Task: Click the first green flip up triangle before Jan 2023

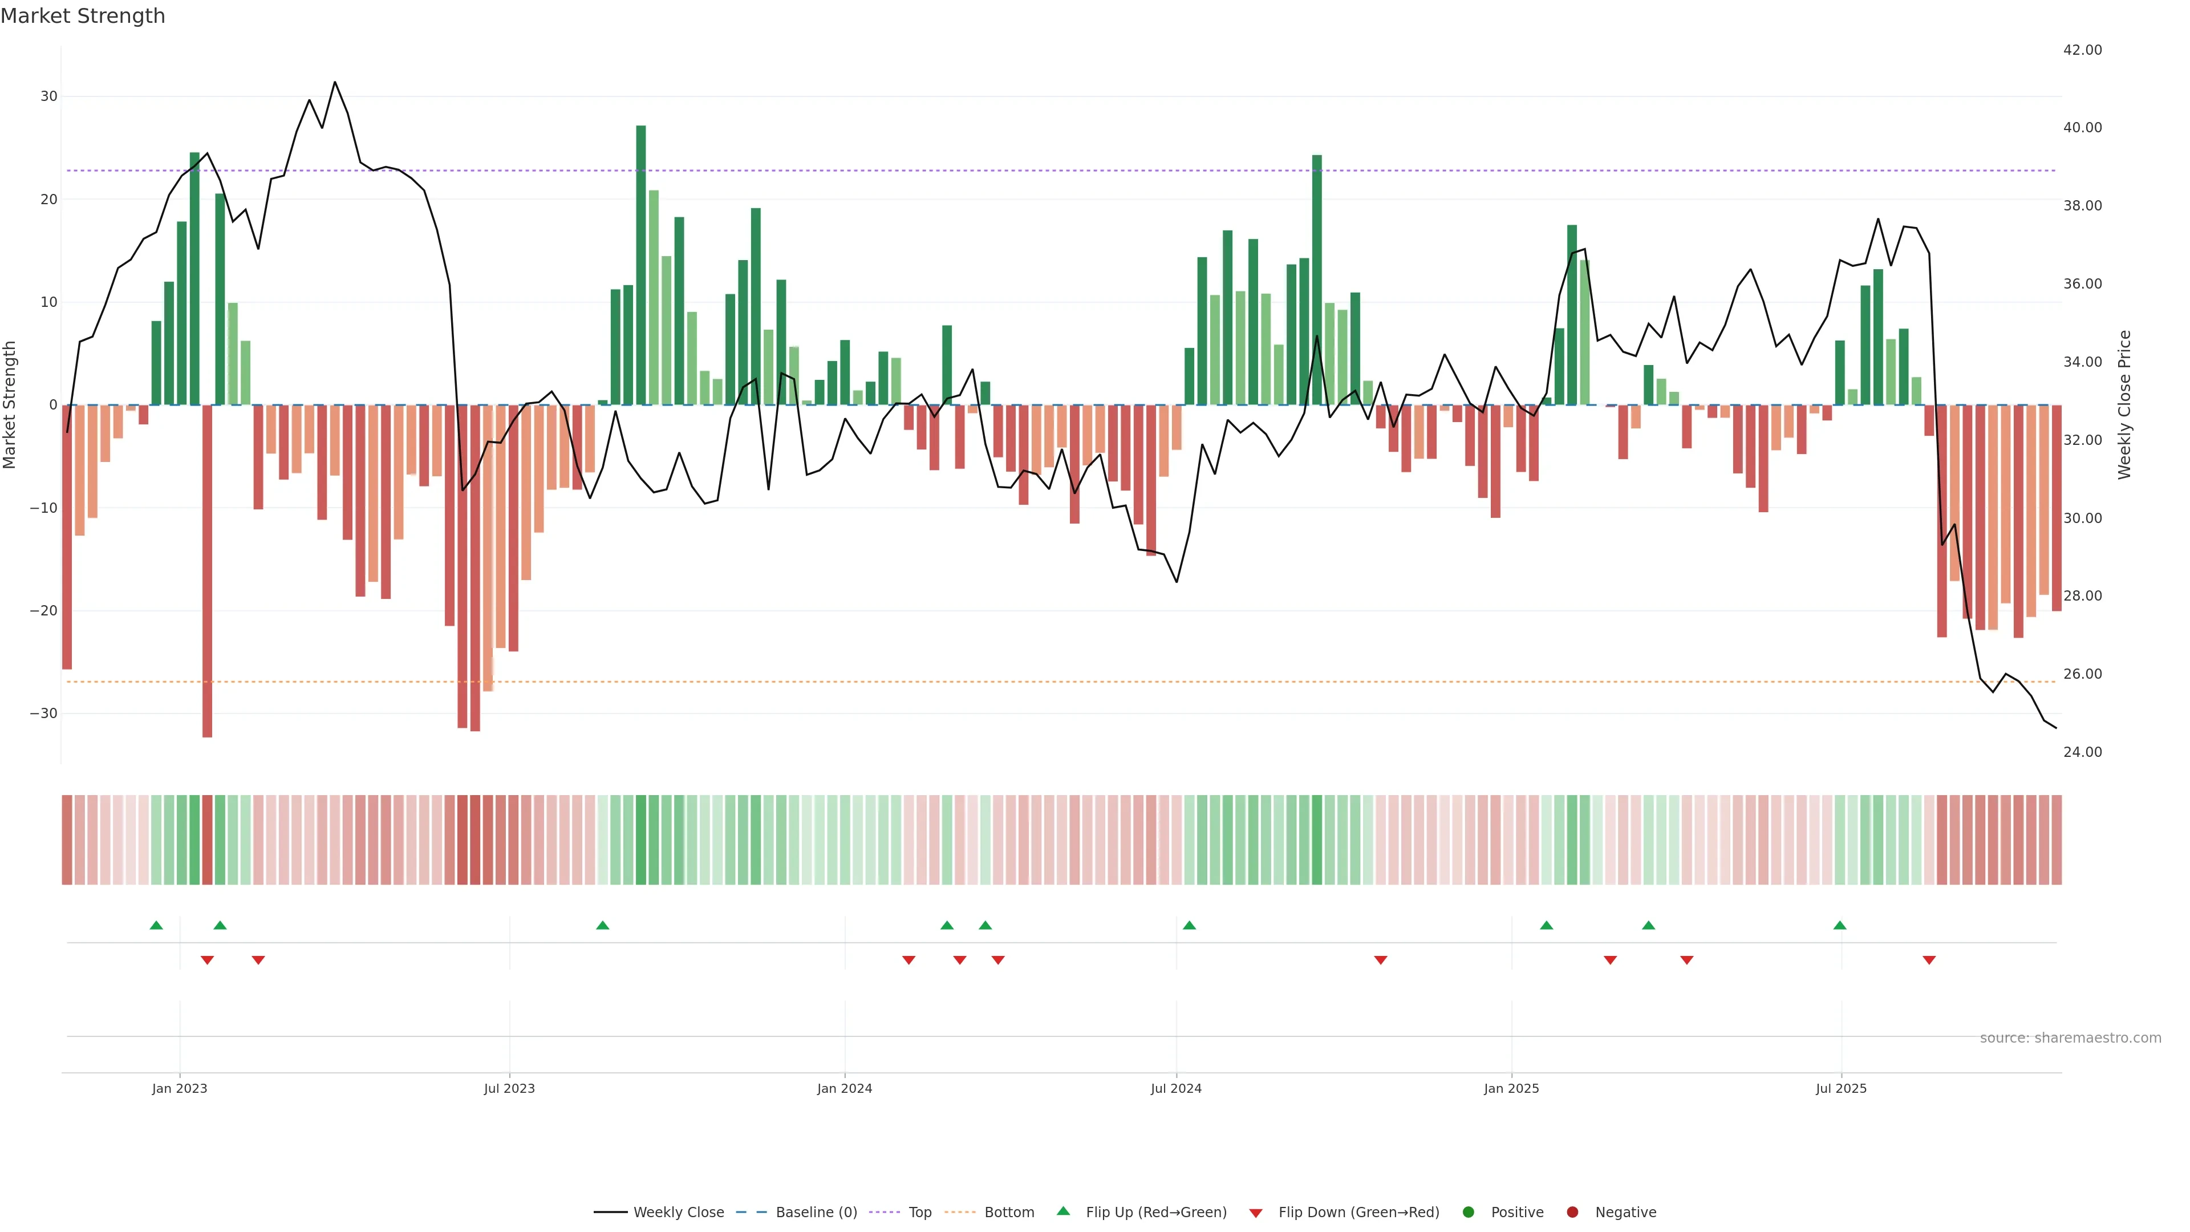Action: pyautogui.click(x=156, y=925)
